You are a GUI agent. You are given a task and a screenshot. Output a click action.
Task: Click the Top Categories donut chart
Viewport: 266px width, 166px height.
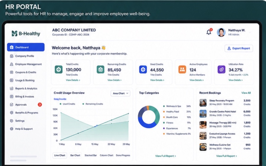(x=149, y=117)
